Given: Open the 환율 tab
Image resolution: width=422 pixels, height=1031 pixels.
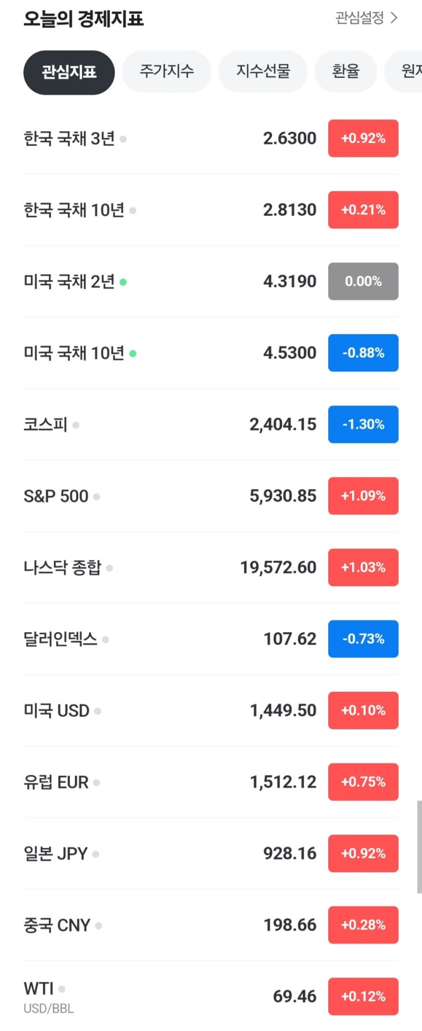Looking at the screenshot, I should pos(345,71).
